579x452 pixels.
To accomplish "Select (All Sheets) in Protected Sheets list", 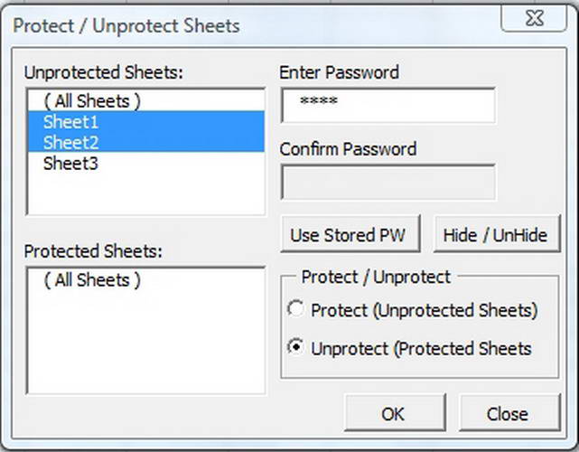I will point(92,280).
